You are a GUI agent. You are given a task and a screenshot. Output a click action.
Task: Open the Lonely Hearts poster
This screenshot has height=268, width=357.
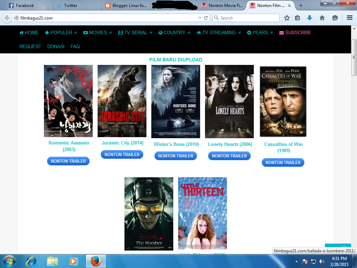pyautogui.click(x=229, y=102)
